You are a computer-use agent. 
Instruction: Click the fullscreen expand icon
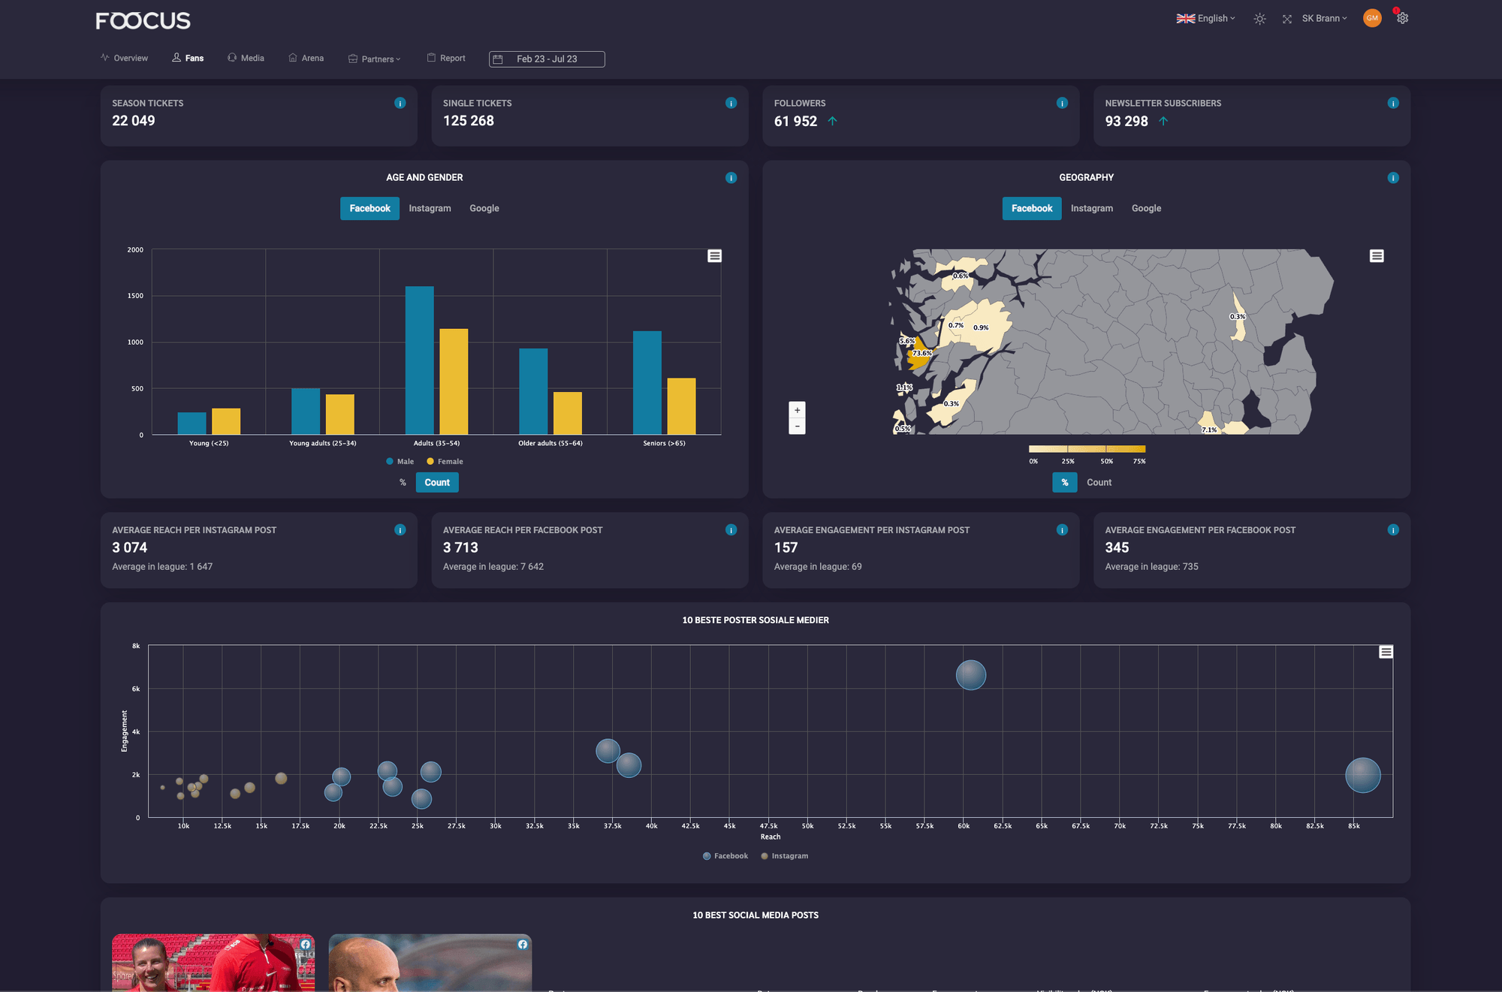tap(1286, 19)
